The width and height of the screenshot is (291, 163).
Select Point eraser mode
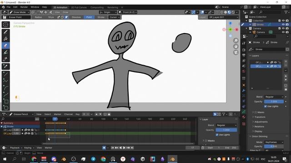(x=89, y=17)
